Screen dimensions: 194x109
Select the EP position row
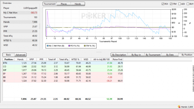[63, 74]
